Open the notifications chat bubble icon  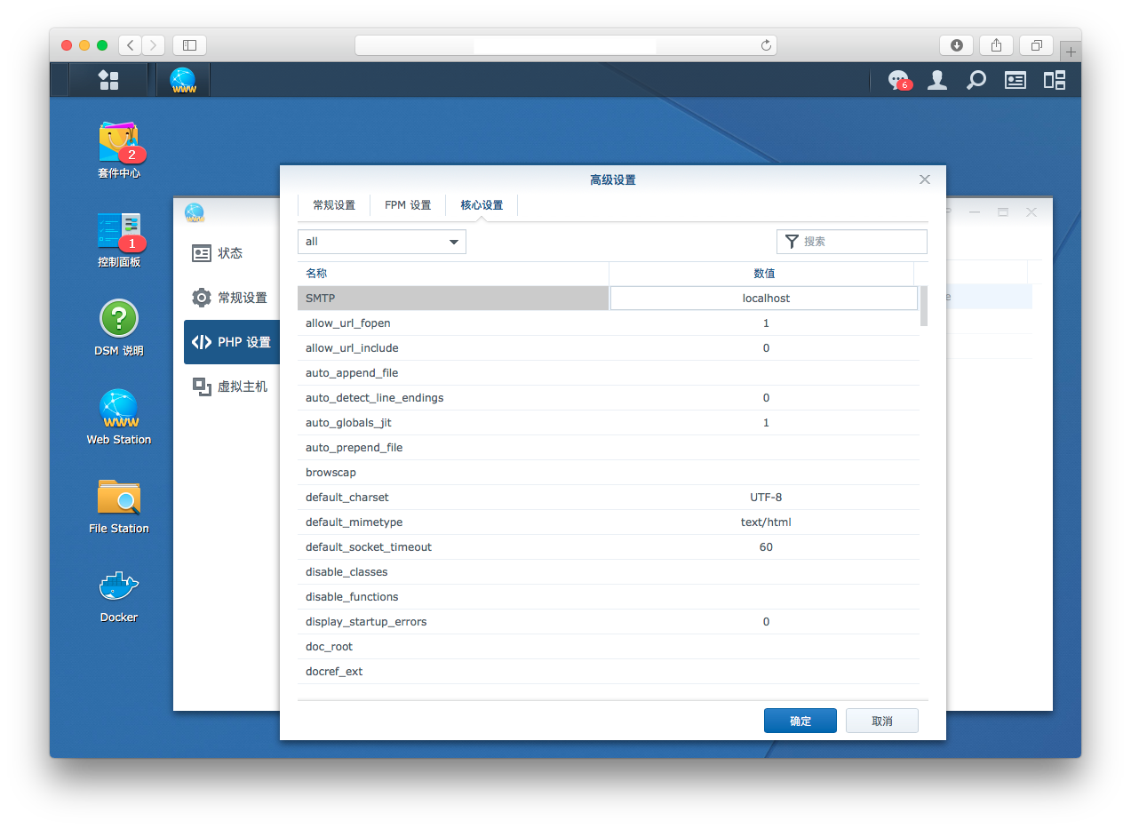pos(899,80)
